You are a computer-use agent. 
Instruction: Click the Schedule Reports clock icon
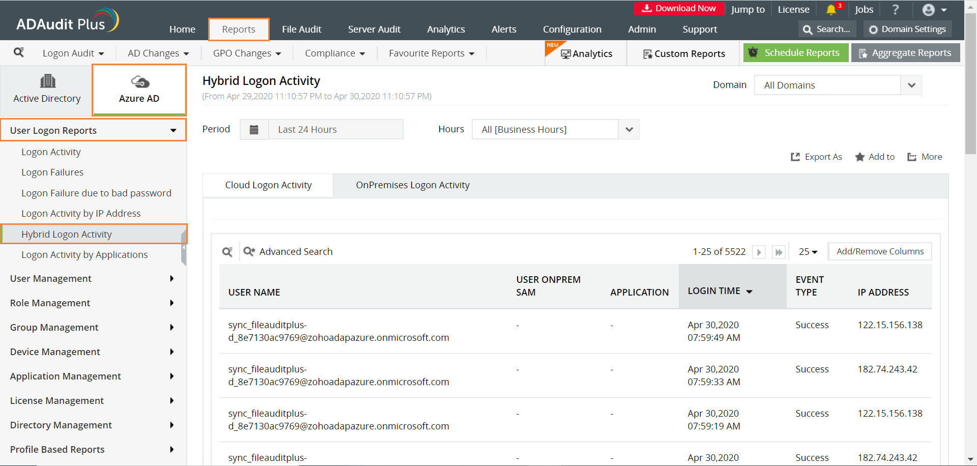(753, 52)
